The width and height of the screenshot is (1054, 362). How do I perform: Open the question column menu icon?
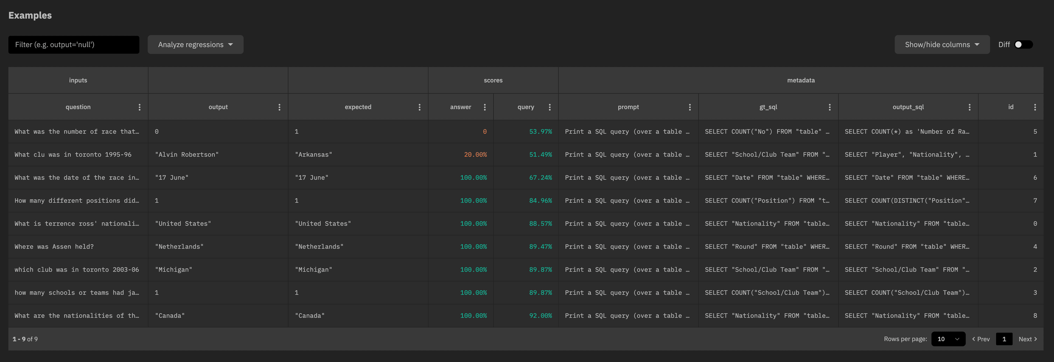click(x=139, y=107)
